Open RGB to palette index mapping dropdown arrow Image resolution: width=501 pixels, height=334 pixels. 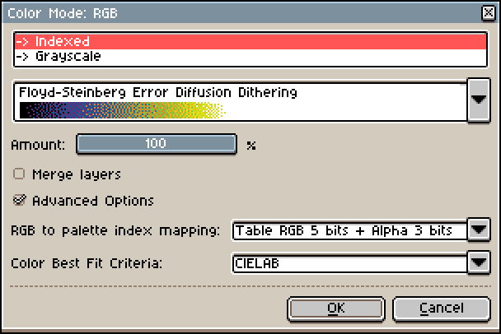[478, 230]
